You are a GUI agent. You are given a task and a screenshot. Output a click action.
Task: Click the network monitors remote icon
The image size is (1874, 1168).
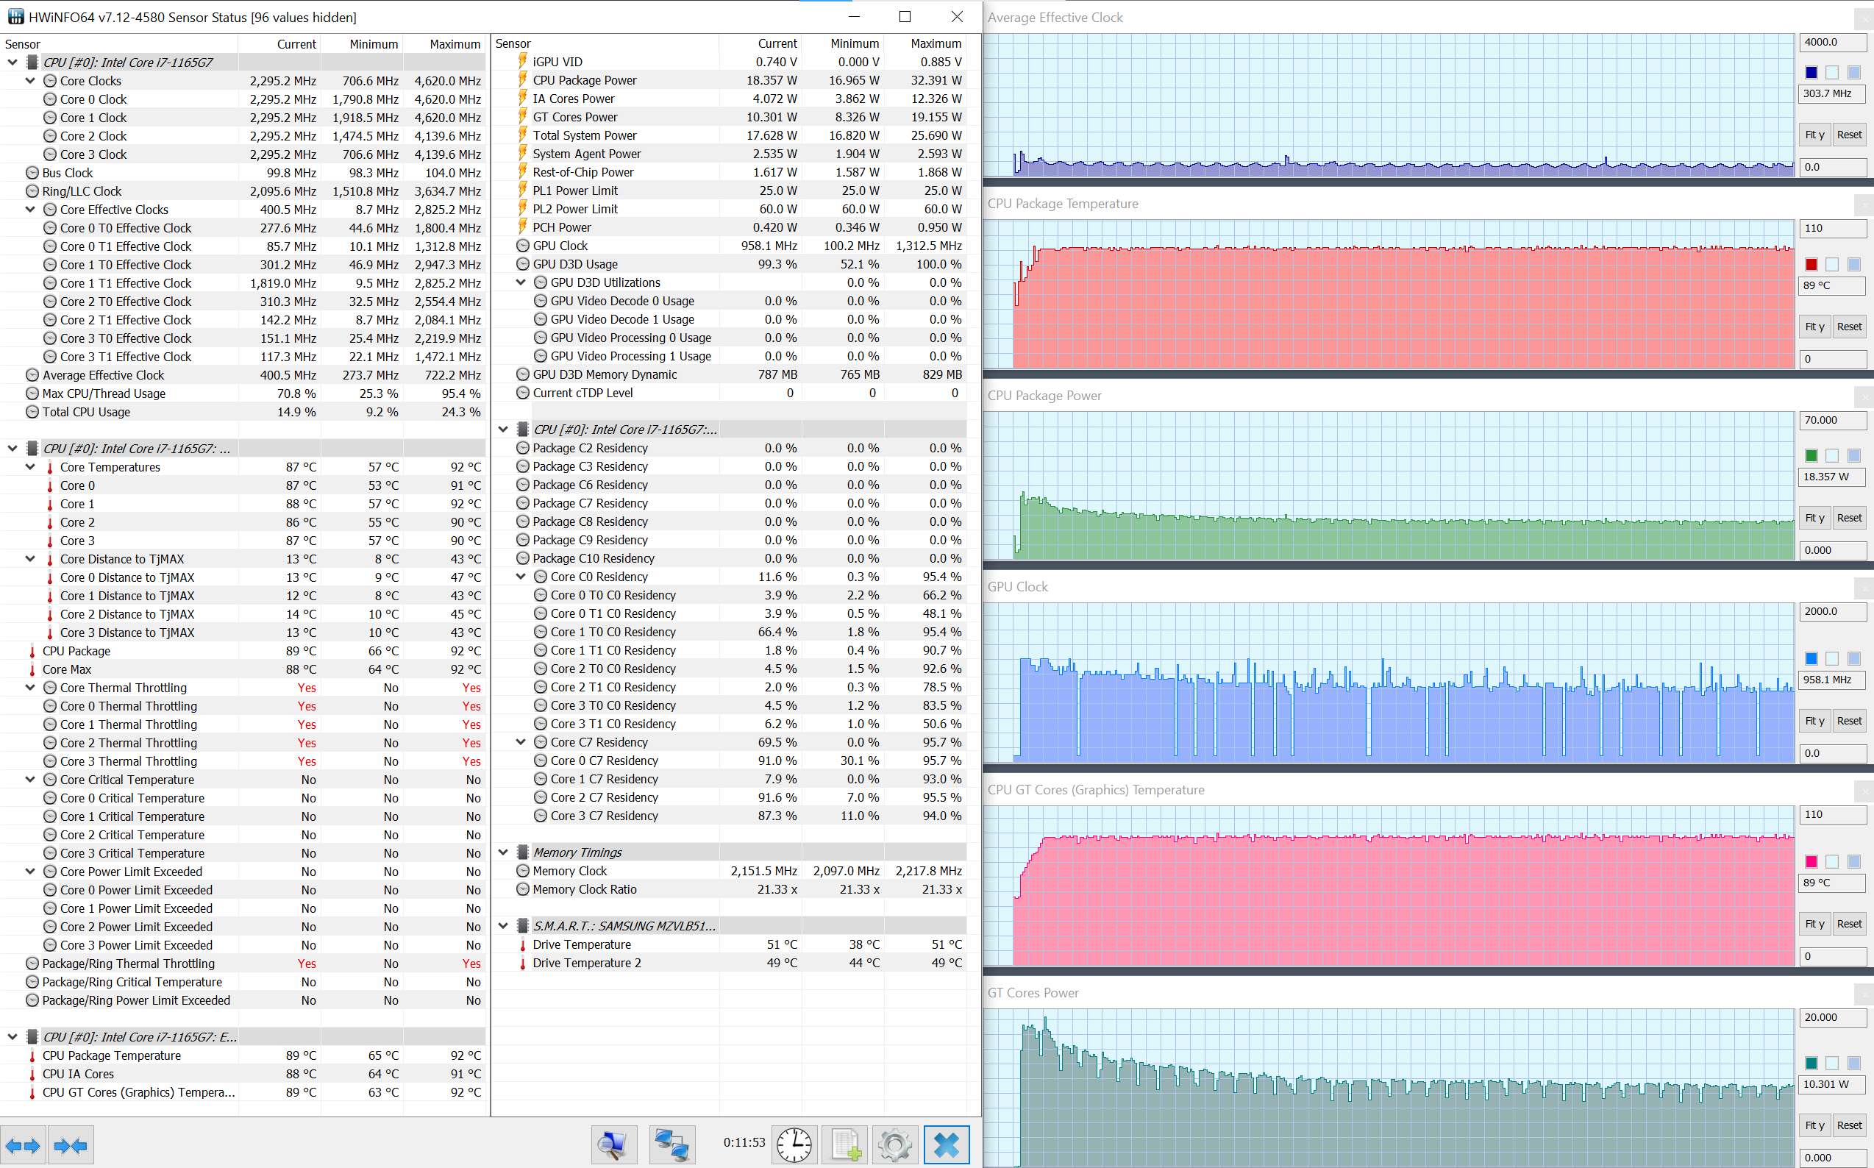(x=671, y=1144)
